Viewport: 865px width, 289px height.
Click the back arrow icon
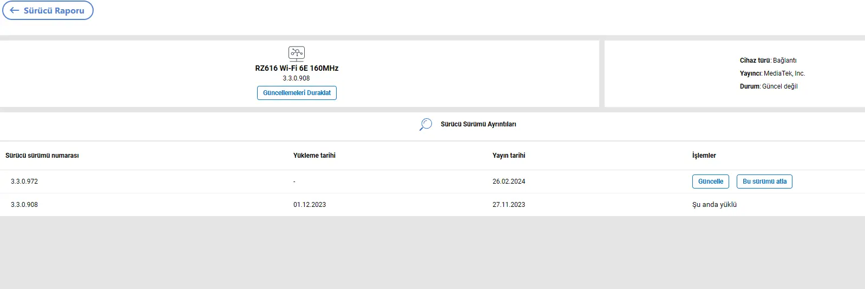tap(15, 10)
